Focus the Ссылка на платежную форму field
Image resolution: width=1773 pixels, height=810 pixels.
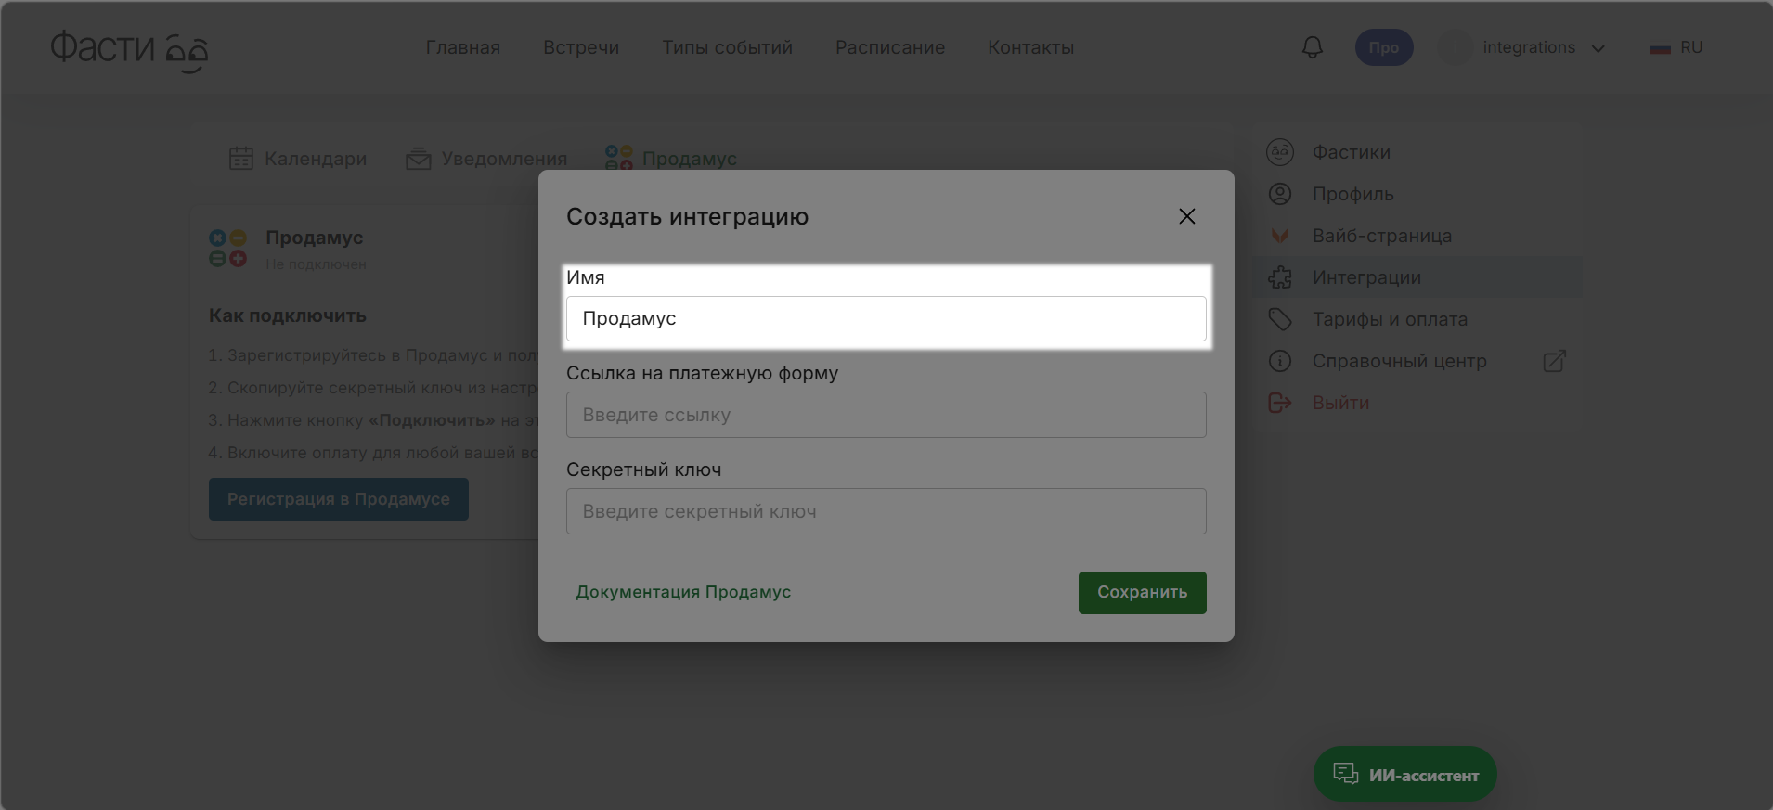point(886,415)
